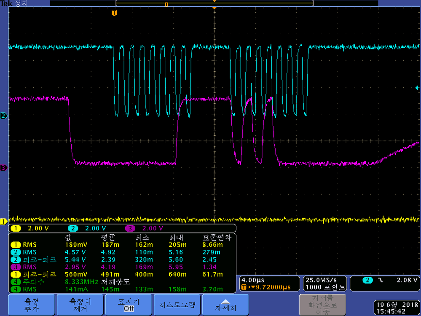Click the channel 1 yellow ground marker

coord(3,221)
